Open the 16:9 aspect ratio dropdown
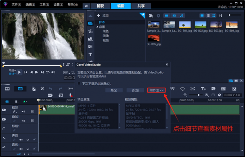The image size is (245, 157). click(67, 73)
